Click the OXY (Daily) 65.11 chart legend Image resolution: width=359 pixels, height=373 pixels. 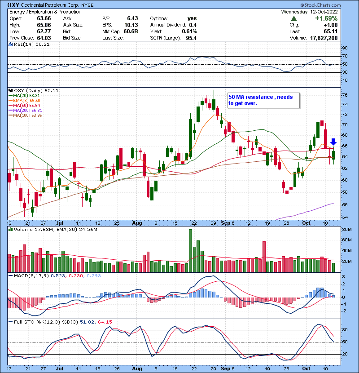tap(36, 90)
